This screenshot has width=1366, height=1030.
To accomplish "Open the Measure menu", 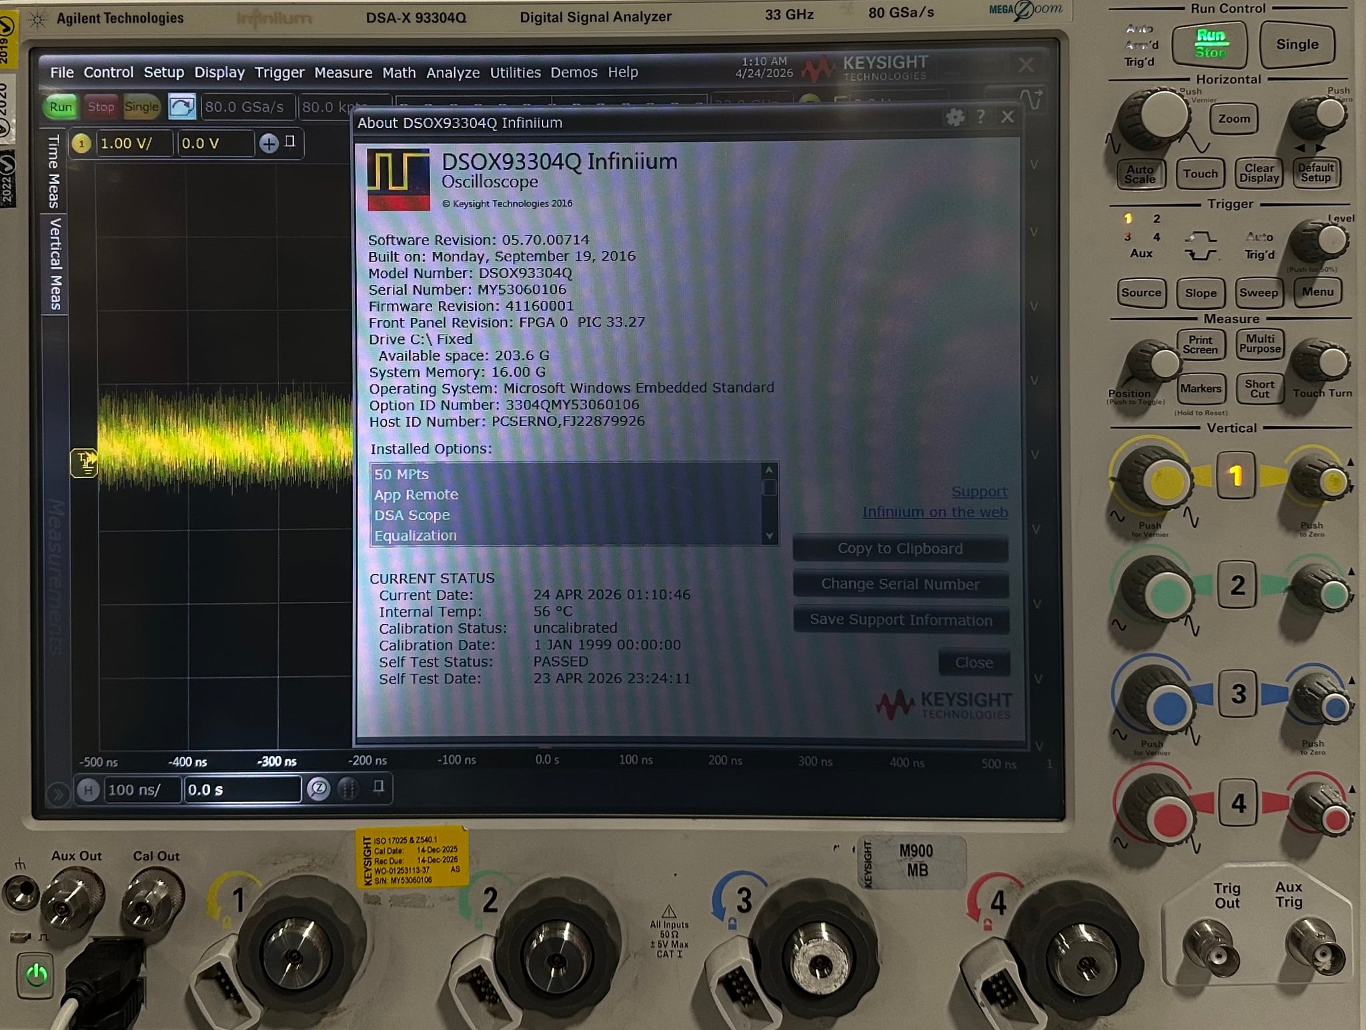I will [x=344, y=73].
